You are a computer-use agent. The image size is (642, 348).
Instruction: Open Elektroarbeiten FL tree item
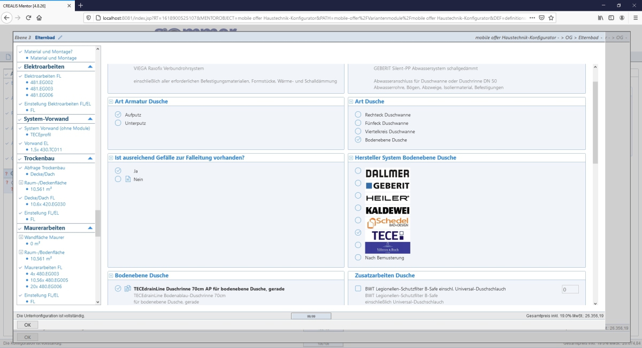[x=43, y=76]
